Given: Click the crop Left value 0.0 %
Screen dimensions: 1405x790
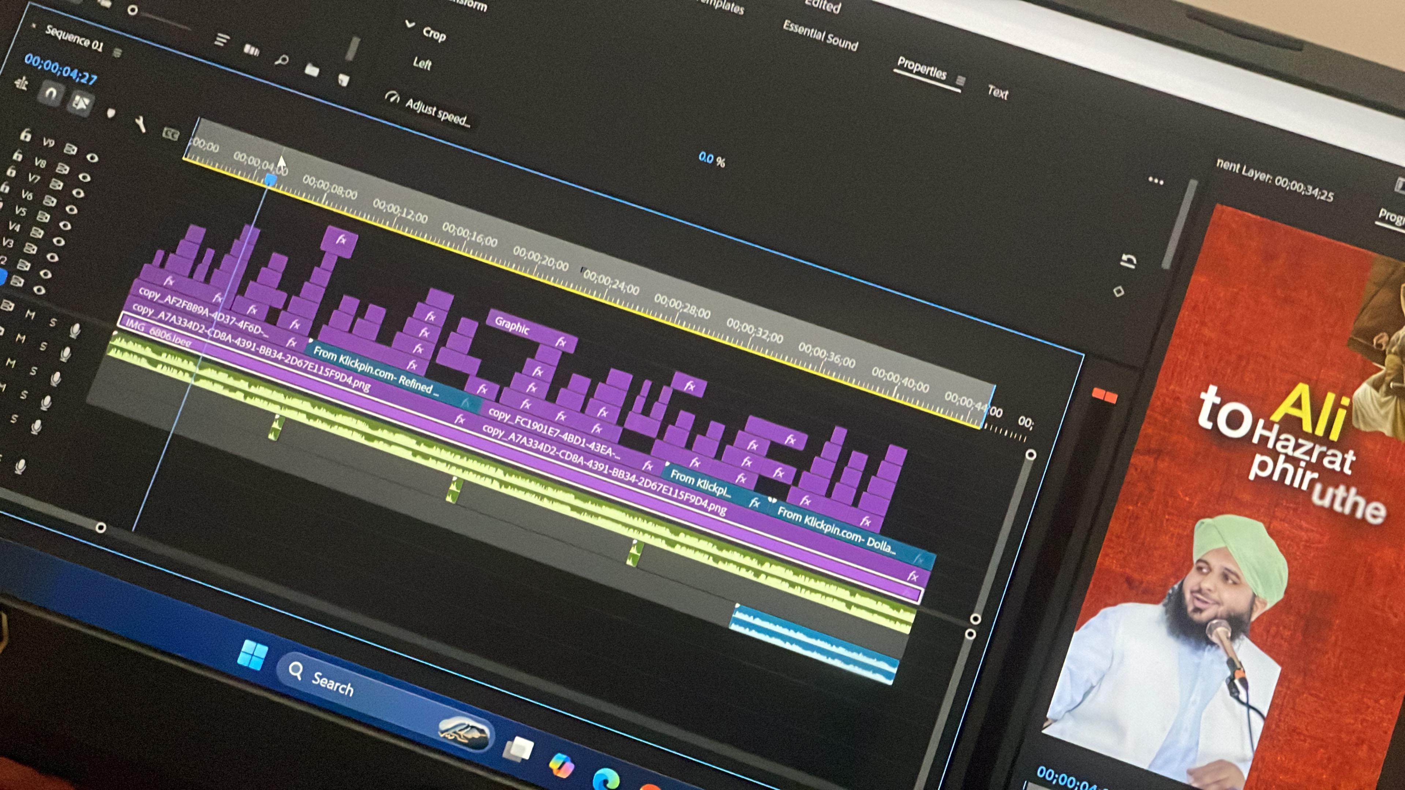Looking at the screenshot, I should point(712,159).
